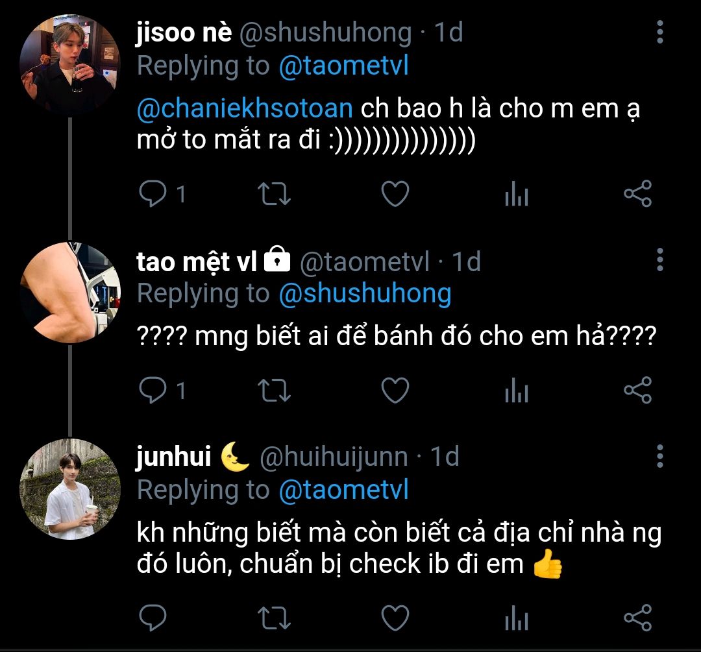Retweet jisoo nè's tweet
Viewport: 701px width, 652px height.
pyautogui.click(x=275, y=194)
